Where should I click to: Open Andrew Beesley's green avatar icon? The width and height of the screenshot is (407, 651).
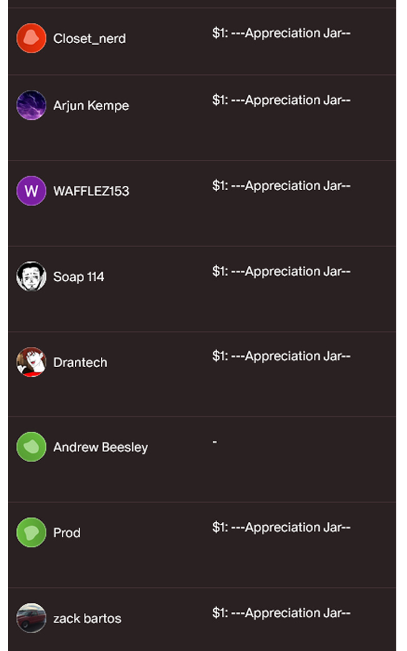pyautogui.click(x=31, y=447)
